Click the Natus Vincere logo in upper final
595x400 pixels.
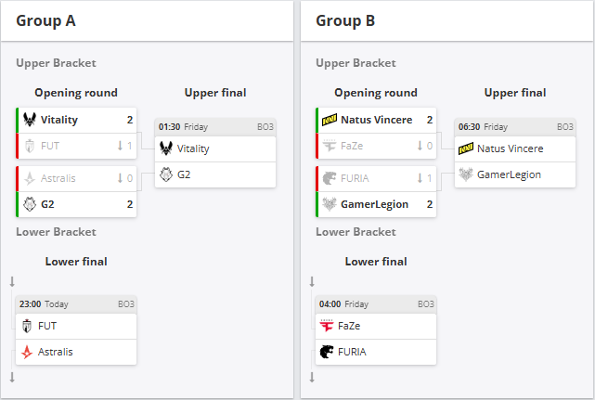pos(466,148)
